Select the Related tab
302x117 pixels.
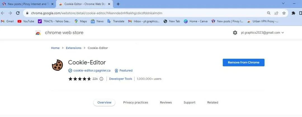tap(213, 103)
